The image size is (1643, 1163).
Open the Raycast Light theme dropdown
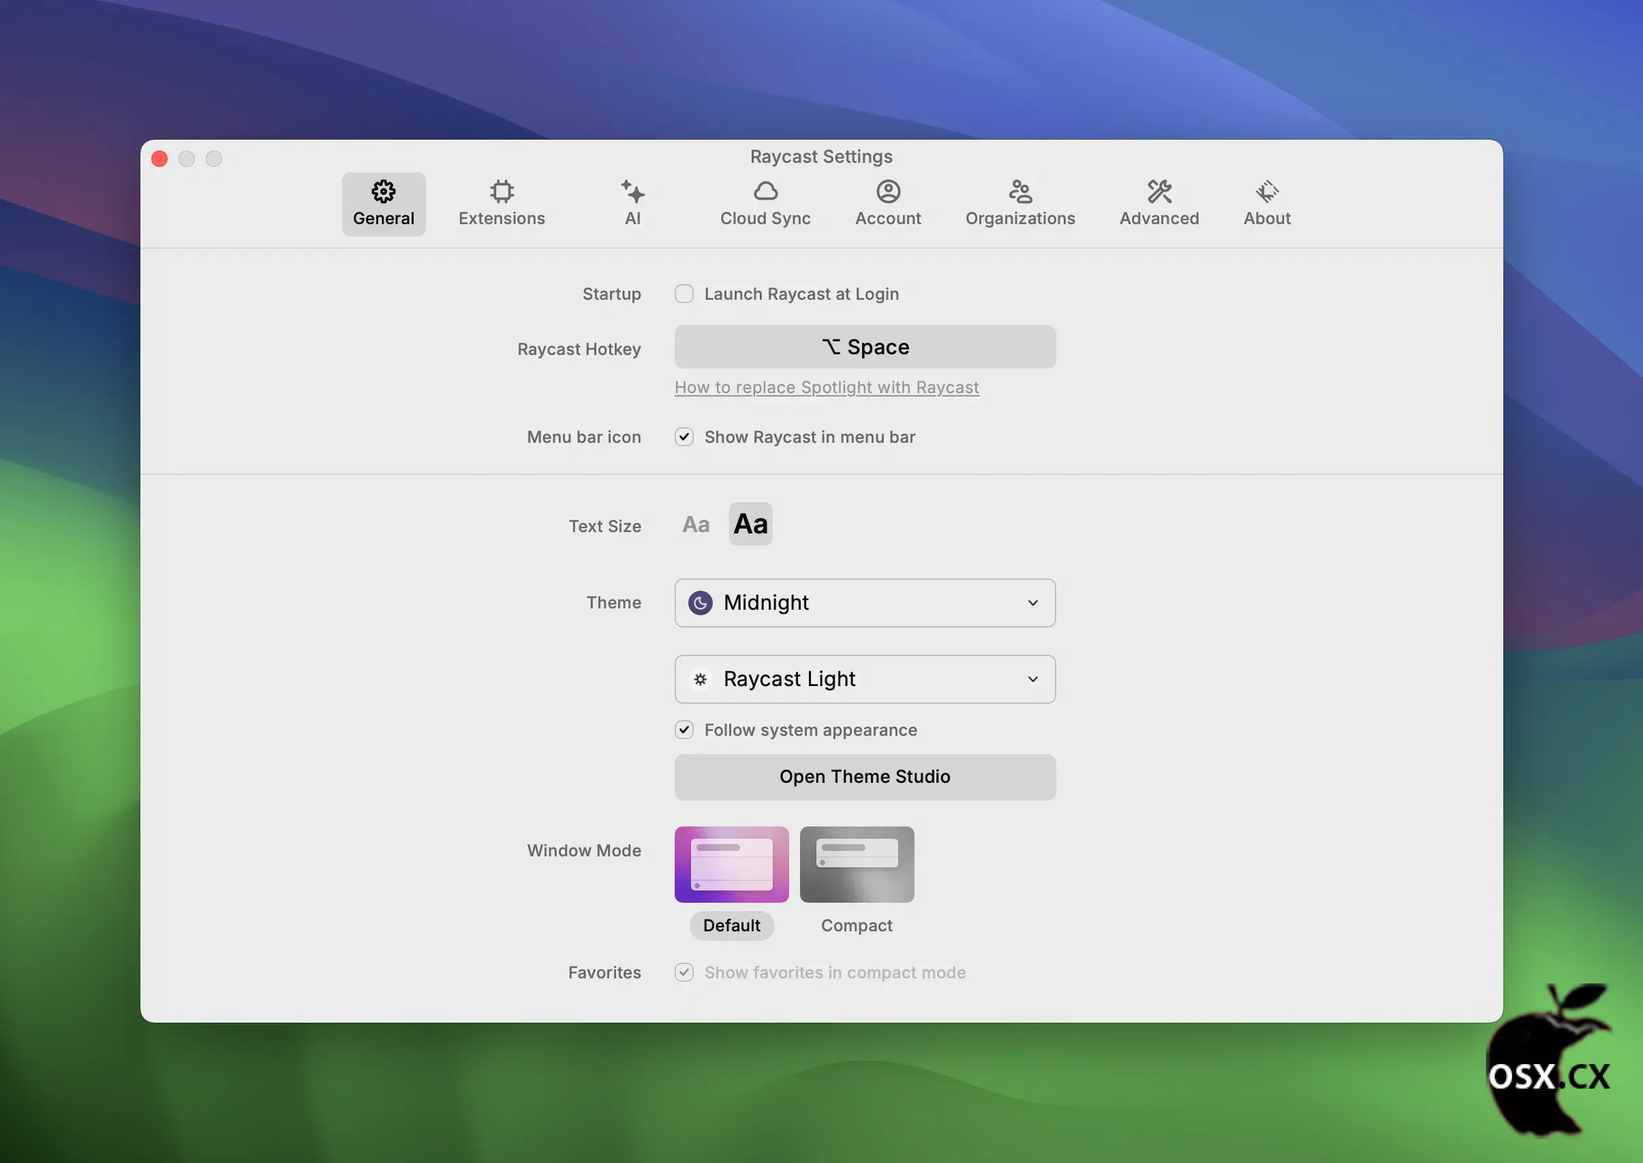865,679
